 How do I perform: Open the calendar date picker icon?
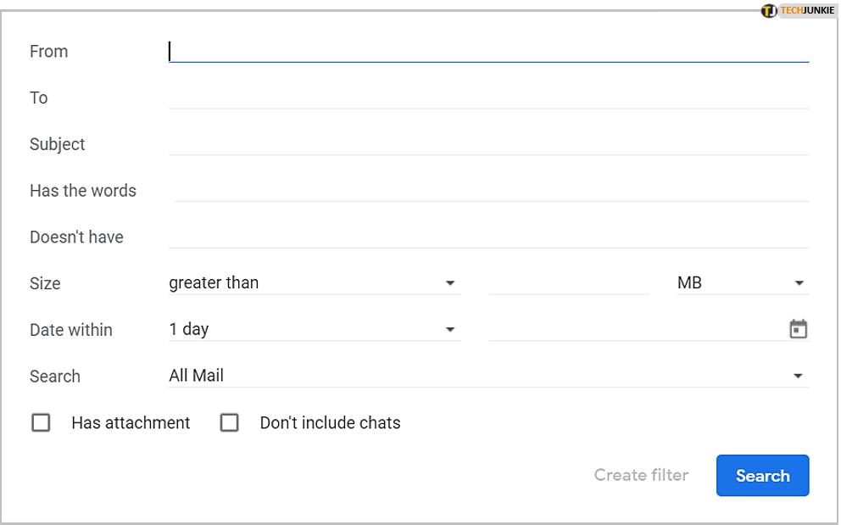[x=798, y=329]
